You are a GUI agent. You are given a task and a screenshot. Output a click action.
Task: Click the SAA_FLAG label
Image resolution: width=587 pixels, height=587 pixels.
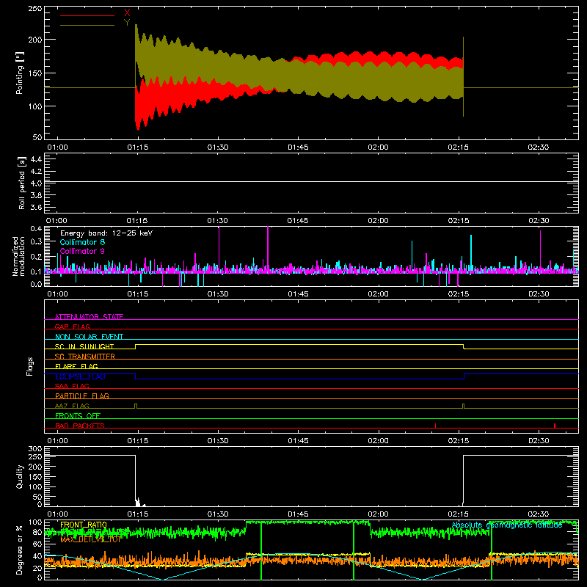click(x=72, y=386)
